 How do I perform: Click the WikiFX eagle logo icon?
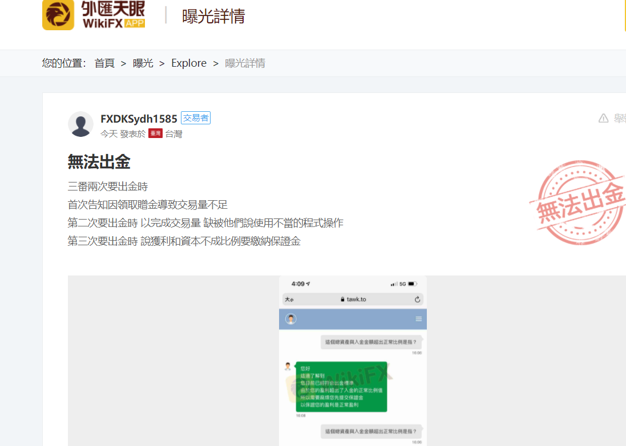coord(58,15)
